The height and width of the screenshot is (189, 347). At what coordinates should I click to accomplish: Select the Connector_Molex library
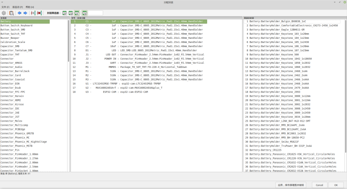pos(11,121)
